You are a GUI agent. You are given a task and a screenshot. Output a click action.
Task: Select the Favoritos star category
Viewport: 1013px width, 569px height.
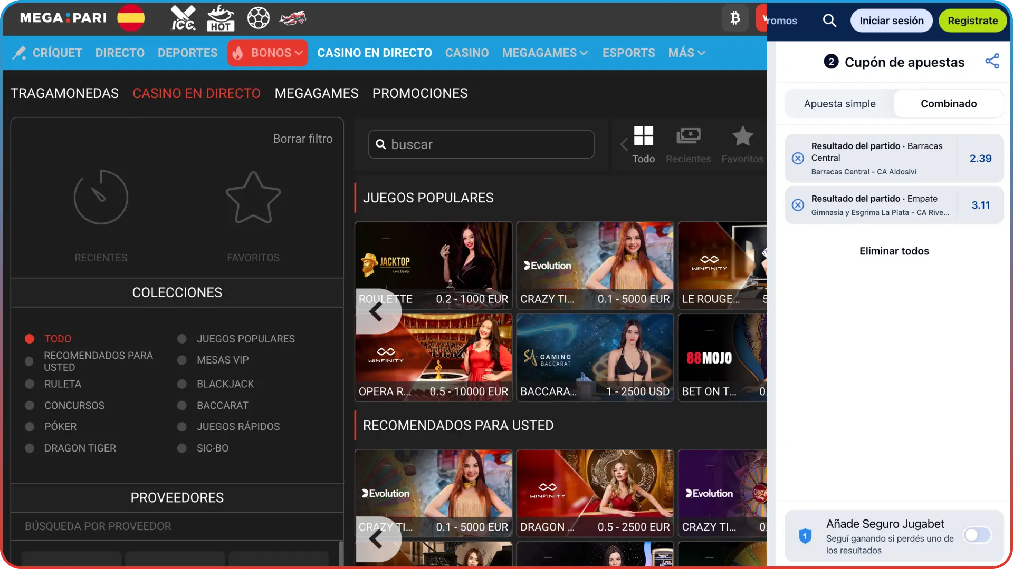[x=742, y=136]
